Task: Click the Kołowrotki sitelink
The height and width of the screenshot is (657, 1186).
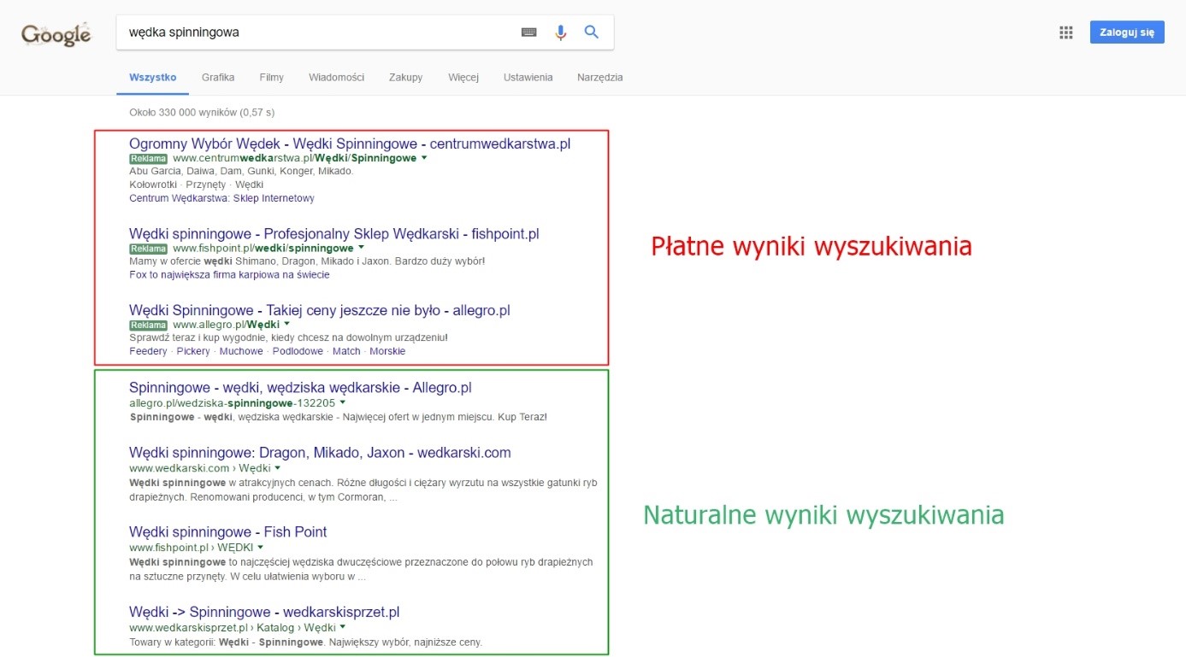Action: [x=153, y=185]
